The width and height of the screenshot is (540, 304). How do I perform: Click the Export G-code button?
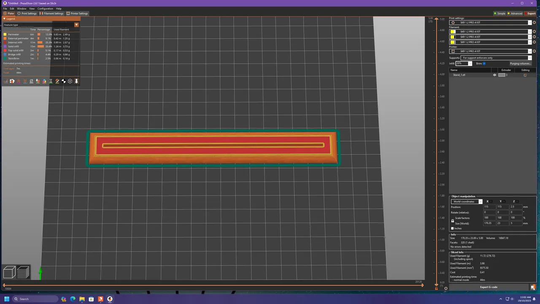489,287
